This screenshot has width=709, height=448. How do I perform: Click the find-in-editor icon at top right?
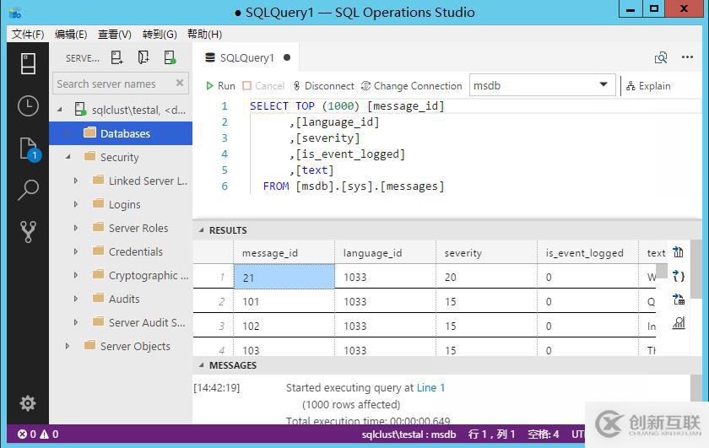tap(661, 57)
